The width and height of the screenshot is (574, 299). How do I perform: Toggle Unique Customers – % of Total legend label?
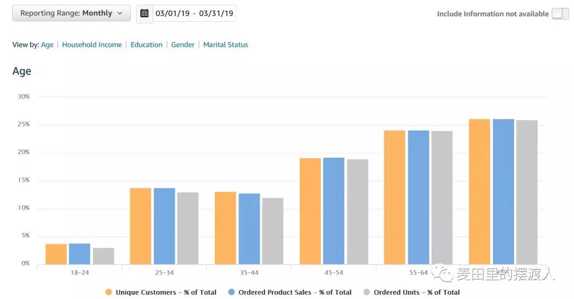click(x=166, y=292)
